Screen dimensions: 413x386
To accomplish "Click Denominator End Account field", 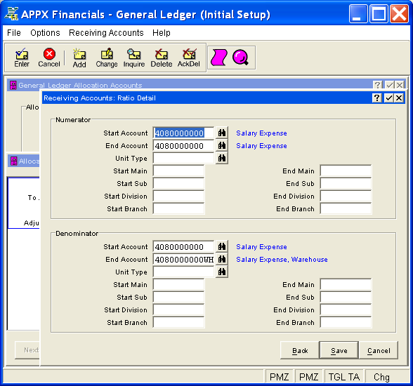I will pos(183,259).
